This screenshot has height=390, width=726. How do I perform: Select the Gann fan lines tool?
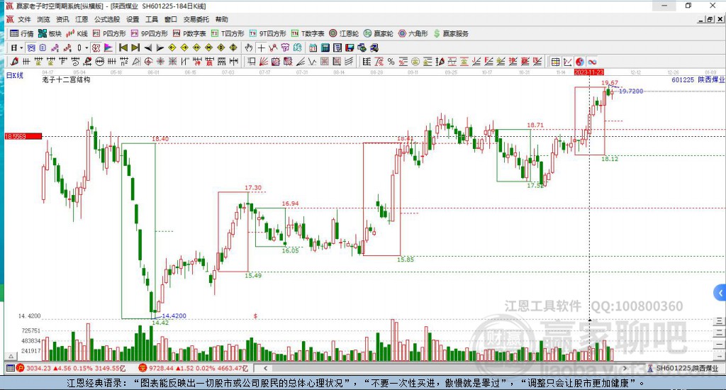click(262, 62)
